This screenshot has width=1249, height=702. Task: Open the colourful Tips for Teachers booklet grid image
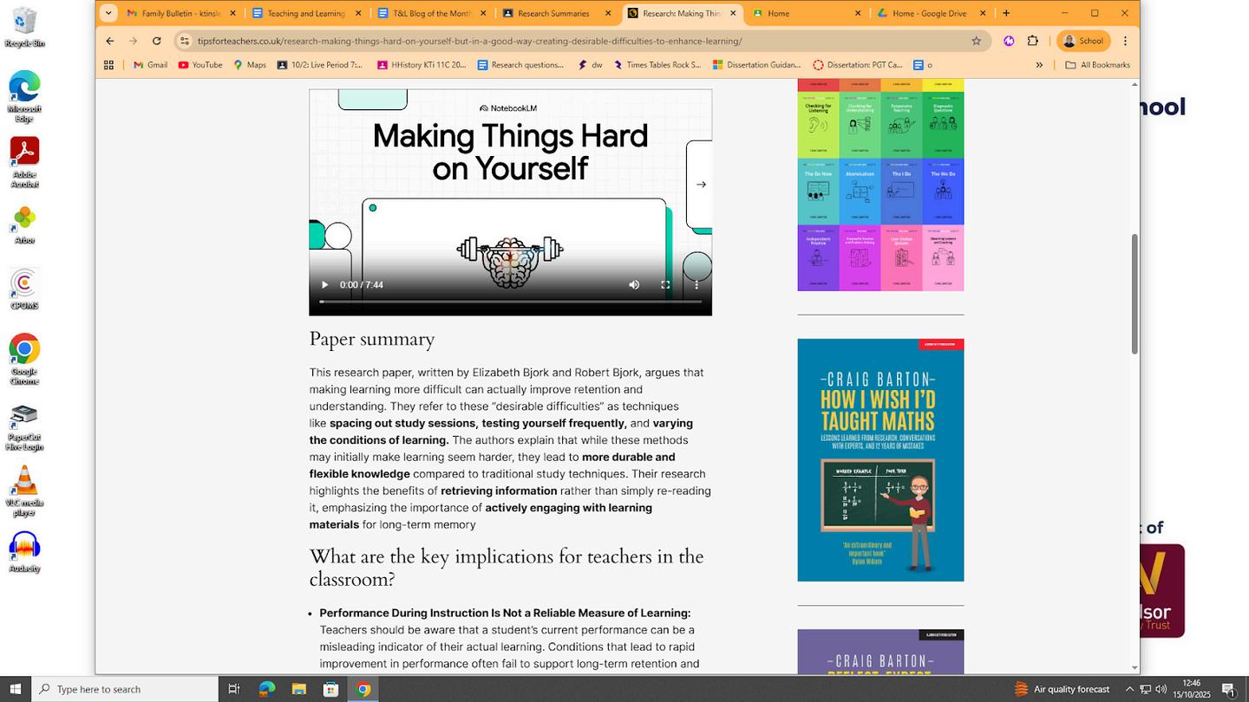point(880,185)
